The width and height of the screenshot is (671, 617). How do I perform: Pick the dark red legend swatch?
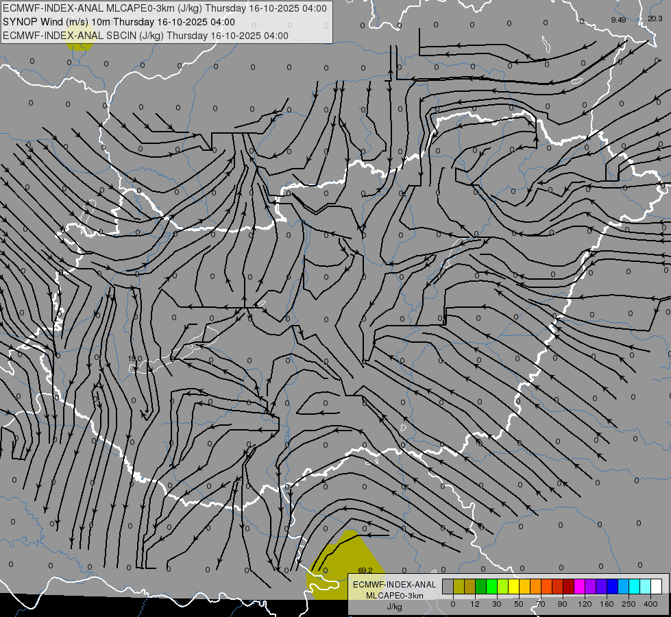pyautogui.click(x=569, y=586)
